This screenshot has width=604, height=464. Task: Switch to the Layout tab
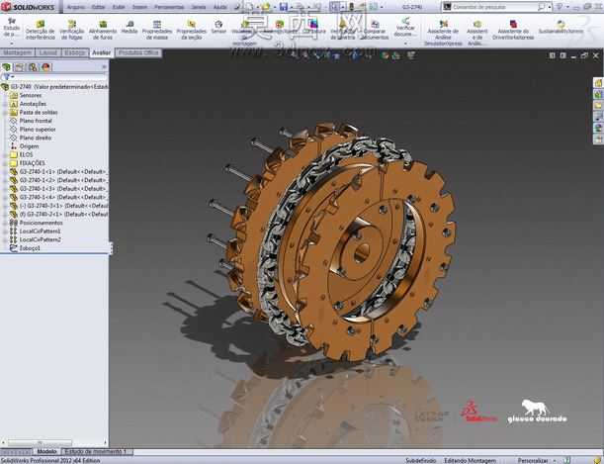[x=48, y=52]
